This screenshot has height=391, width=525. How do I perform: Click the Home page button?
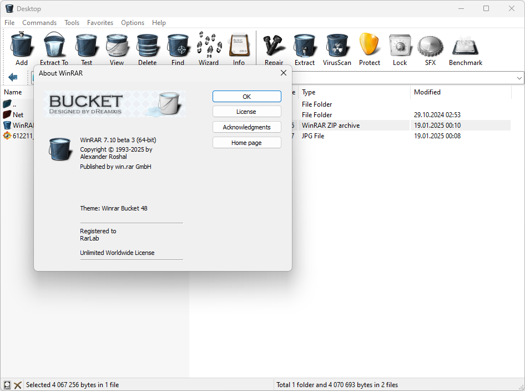pos(247,143)
